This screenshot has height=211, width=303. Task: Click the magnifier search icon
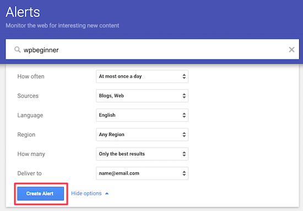[x=18, y=50]
